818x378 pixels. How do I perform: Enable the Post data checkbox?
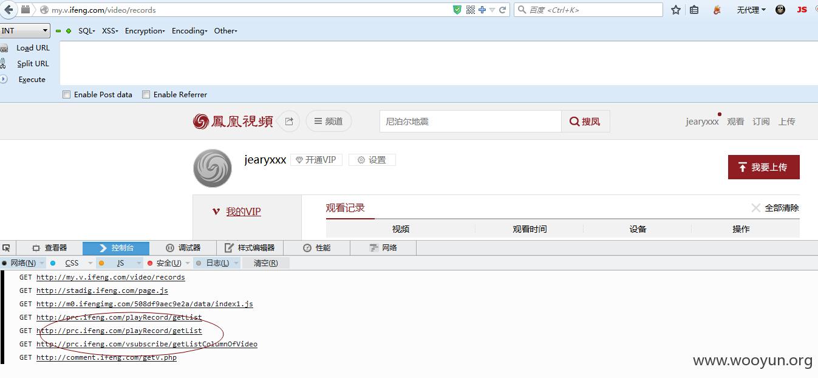pyautogui.click(x=67, y=94)
